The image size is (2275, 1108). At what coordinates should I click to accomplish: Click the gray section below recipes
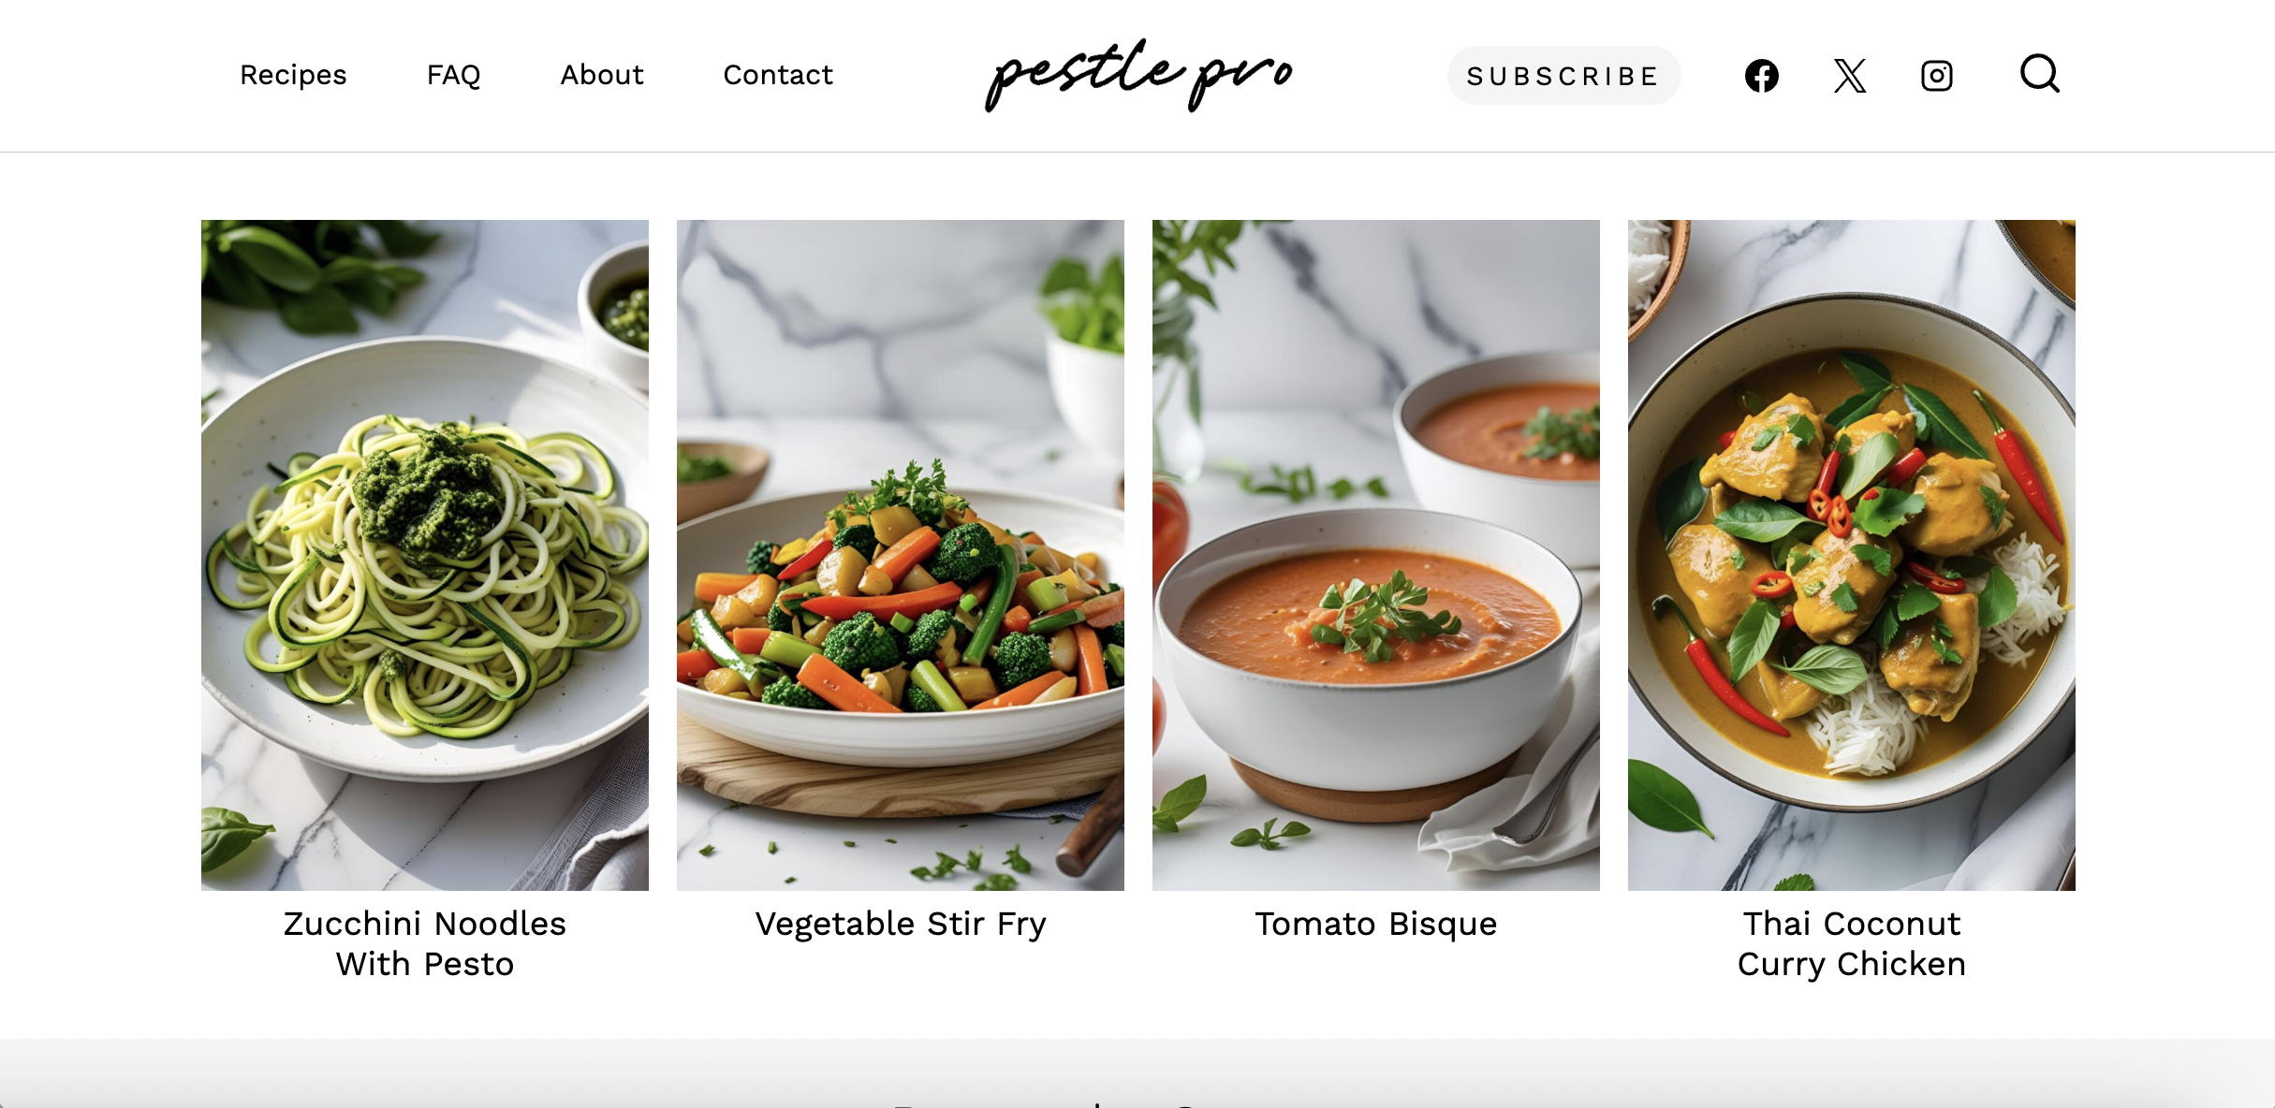(x=1137, y=1073)
